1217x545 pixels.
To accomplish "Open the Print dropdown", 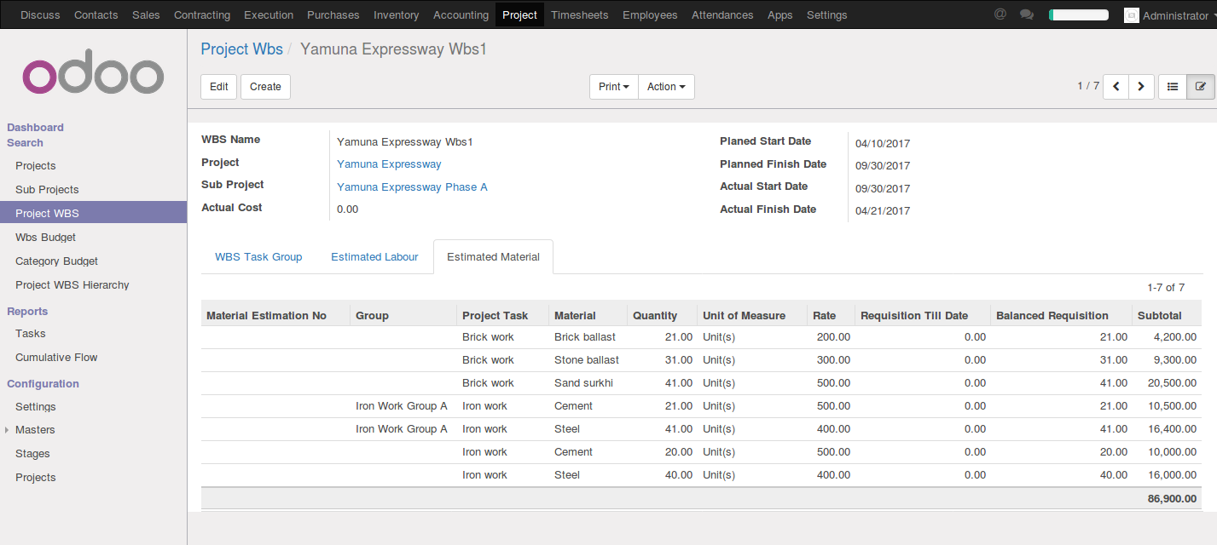I will pos(614,87).
